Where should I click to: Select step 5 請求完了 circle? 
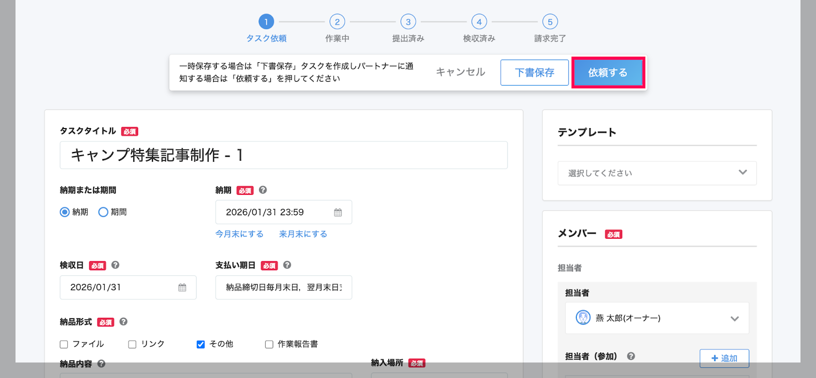click(550, 22)
